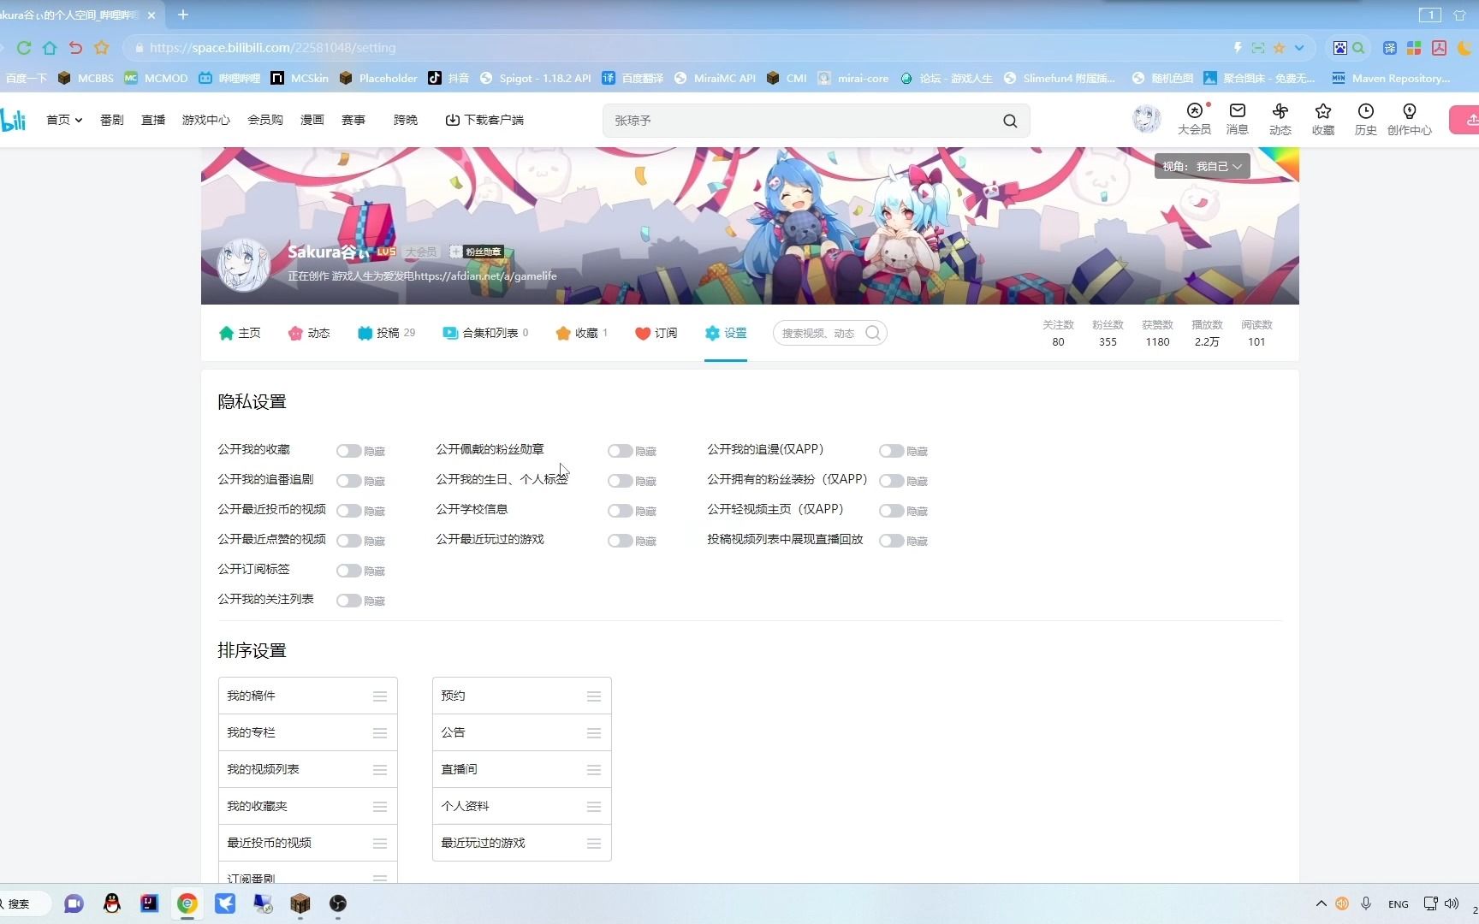
Task: Click the pink upload button in the header
Action: click(1465, 120)
